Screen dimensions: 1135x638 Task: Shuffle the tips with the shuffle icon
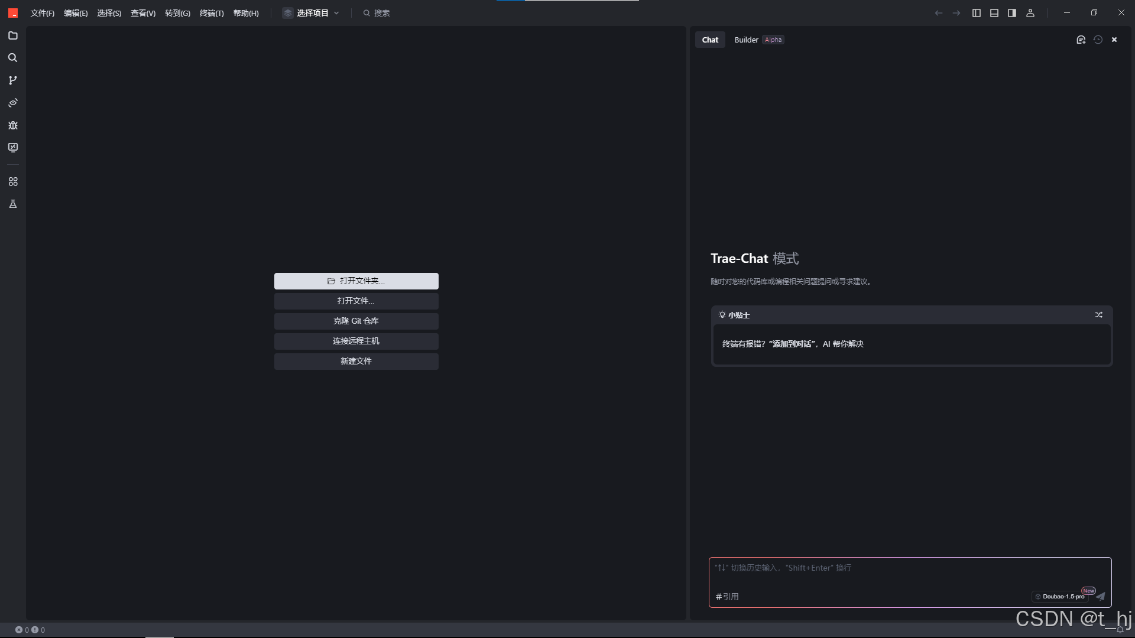[1098, 315]
